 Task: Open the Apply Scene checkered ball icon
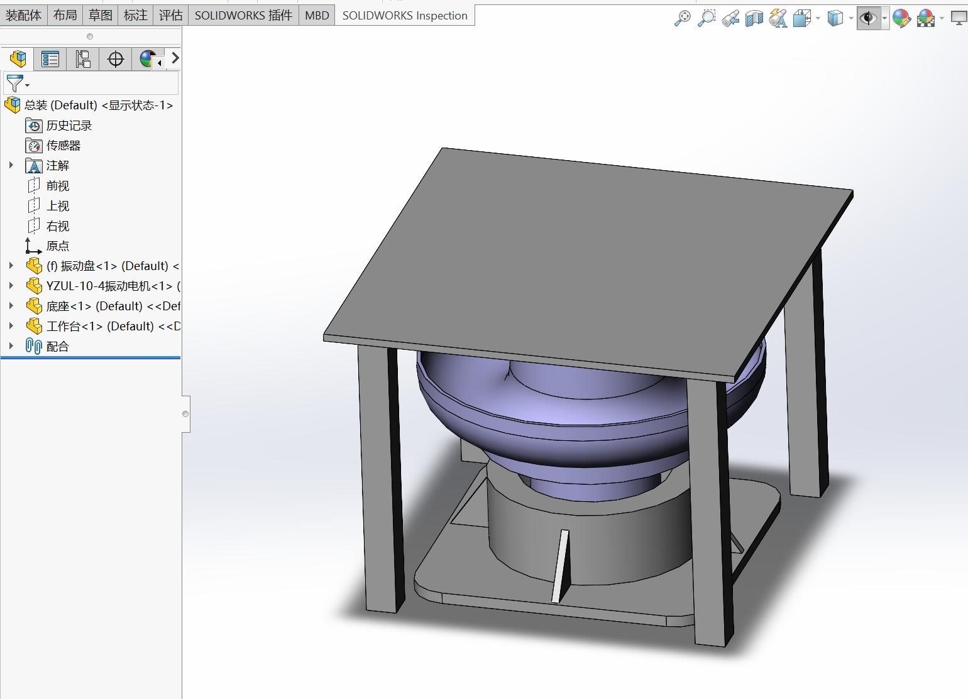point(926,18)
